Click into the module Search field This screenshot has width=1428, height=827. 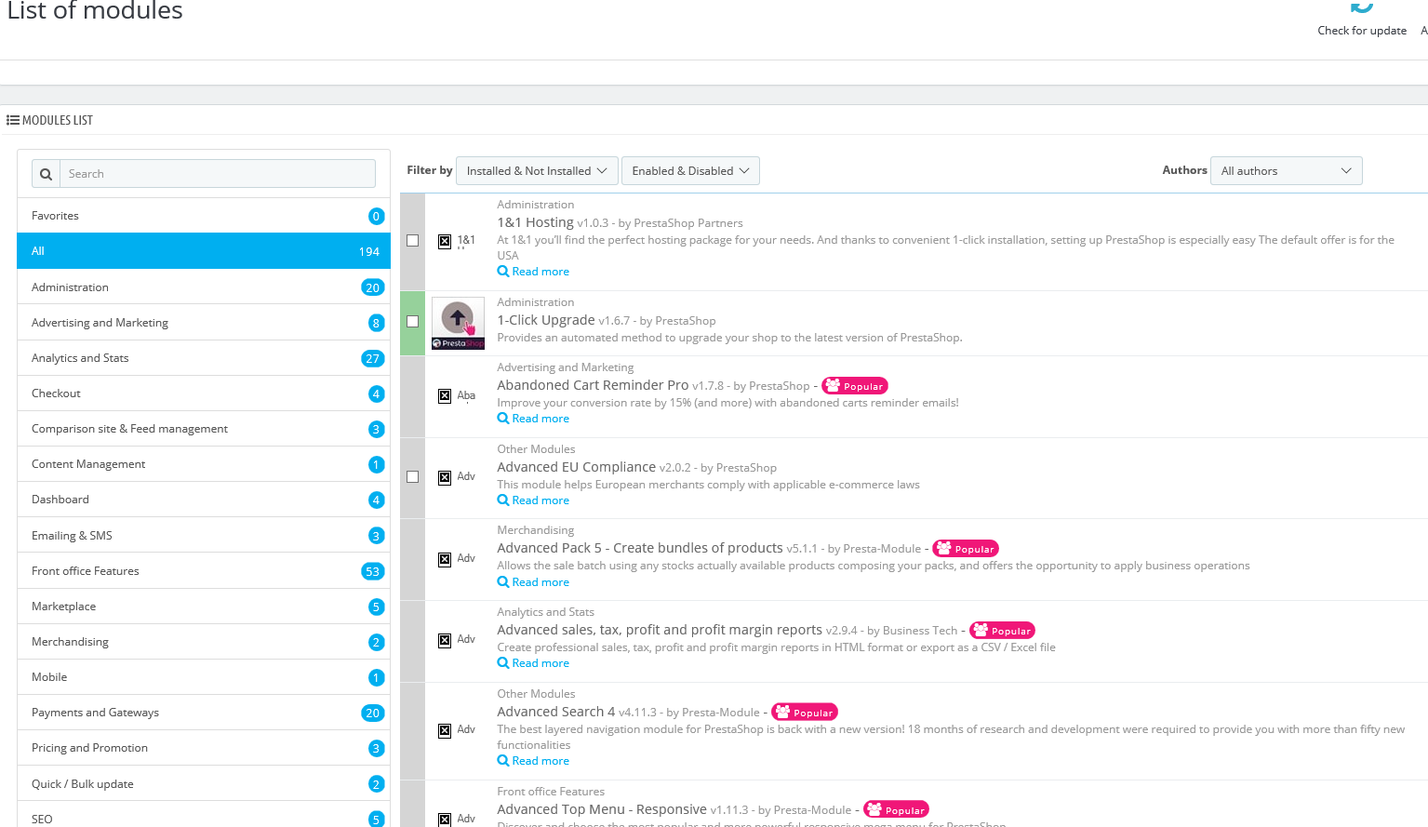[x=218, y=174]
